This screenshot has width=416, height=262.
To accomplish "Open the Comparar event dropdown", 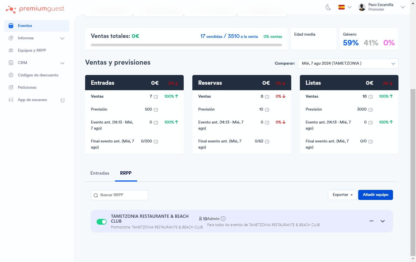I will pos(348,63).
